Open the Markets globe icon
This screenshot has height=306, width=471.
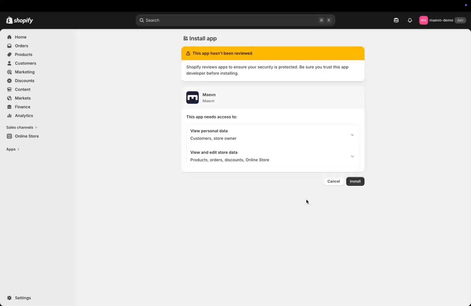(9, 98)
